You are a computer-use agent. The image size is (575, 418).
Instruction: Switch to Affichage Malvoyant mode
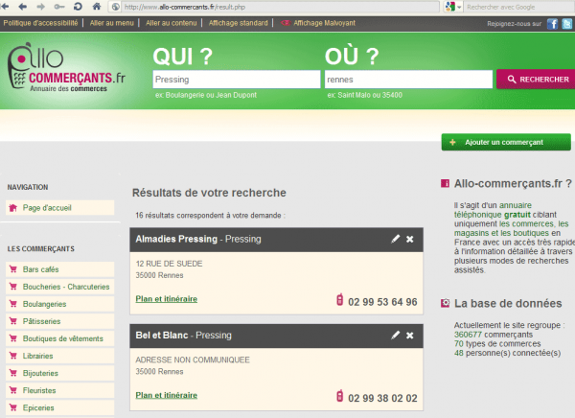(325, 22)
